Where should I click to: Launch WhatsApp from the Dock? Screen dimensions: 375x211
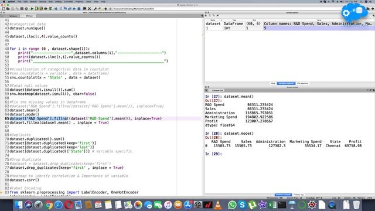coord(232,205)
